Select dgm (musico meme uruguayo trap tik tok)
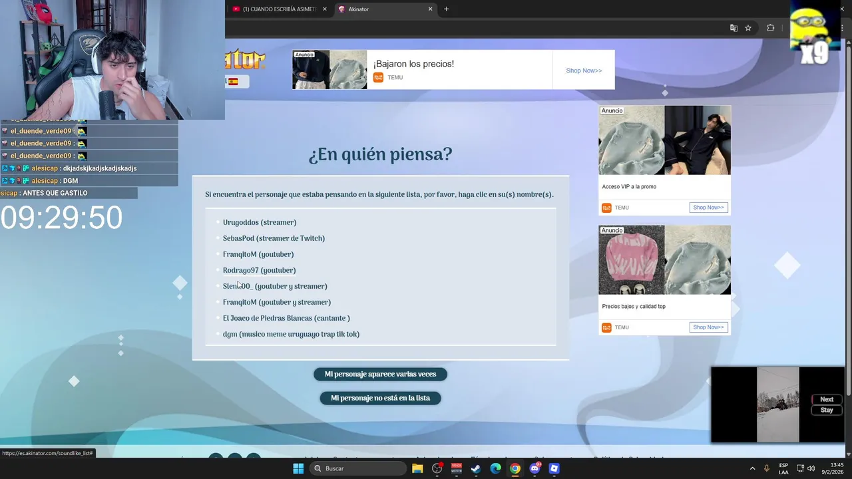 point(291,334)
